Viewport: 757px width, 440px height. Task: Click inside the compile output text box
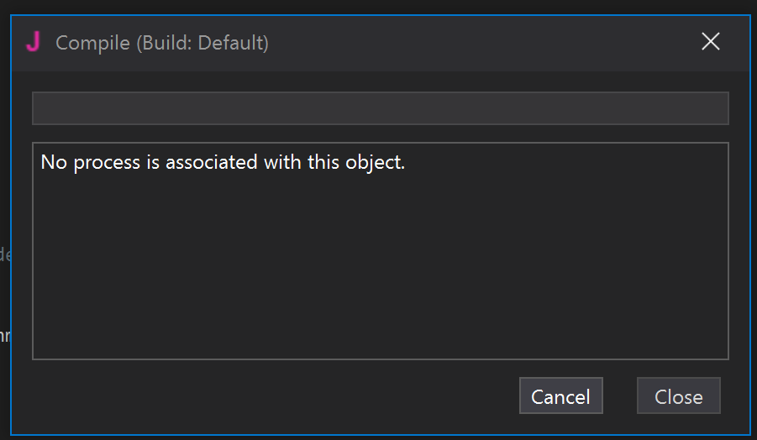click(380, 252)
